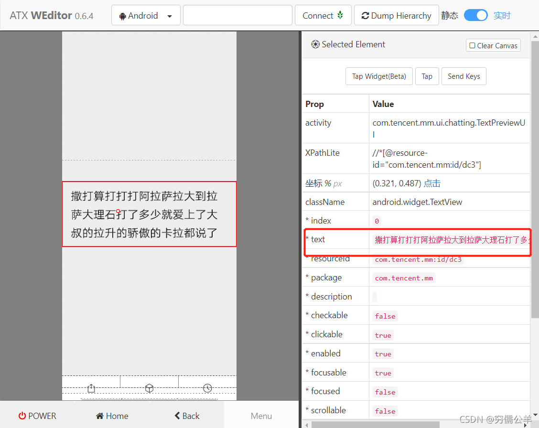The image size is (539, 428).
Task: Click the Menu button
Action: pyautogui.click(x=261, y=416)
